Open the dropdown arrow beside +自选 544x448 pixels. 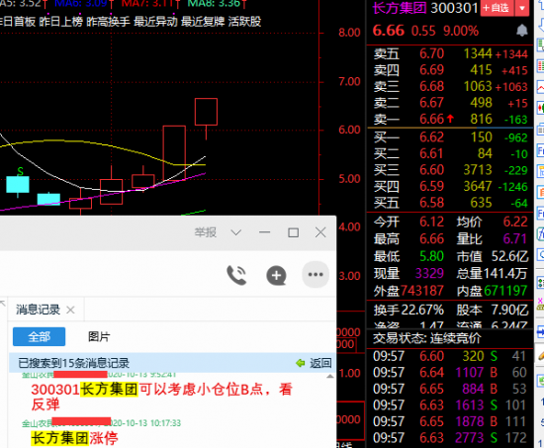(x=522, y=8)
